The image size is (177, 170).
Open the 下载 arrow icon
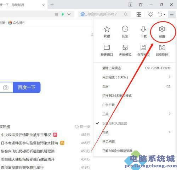point(143,32)
